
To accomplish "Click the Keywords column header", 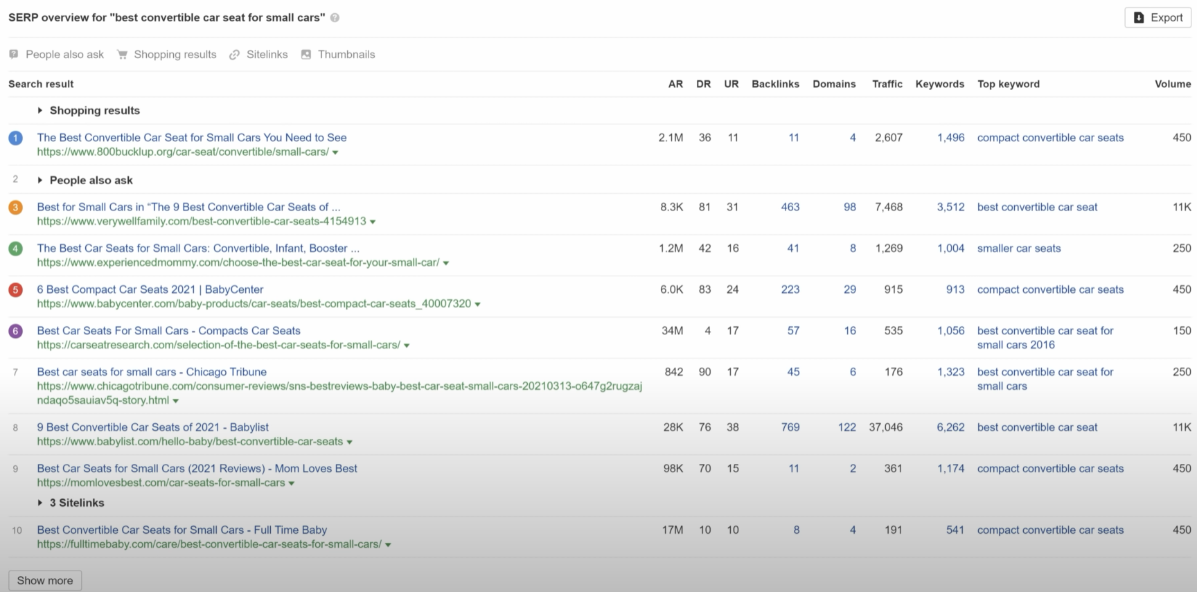I will [x=940, y=84].
